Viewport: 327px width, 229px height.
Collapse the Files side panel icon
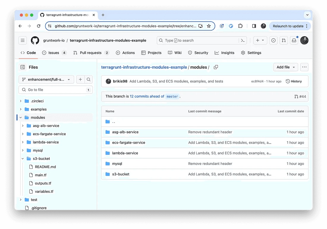pos(23,67)
